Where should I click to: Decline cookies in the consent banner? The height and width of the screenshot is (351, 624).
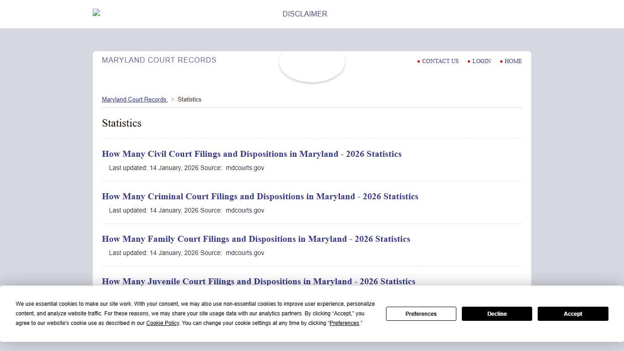tap(497, 314)
